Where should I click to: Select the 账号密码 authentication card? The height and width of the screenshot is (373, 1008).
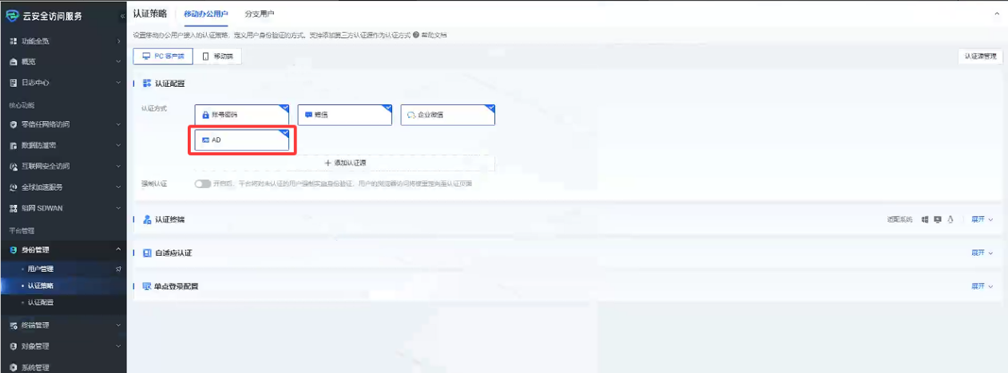(242, 115)
